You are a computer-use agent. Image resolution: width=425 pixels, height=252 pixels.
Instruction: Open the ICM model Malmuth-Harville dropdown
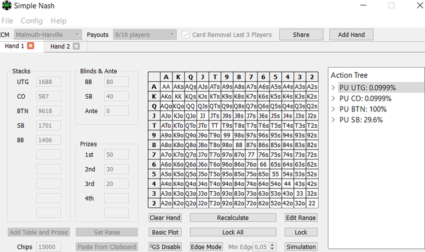click(x=48, y=35)
